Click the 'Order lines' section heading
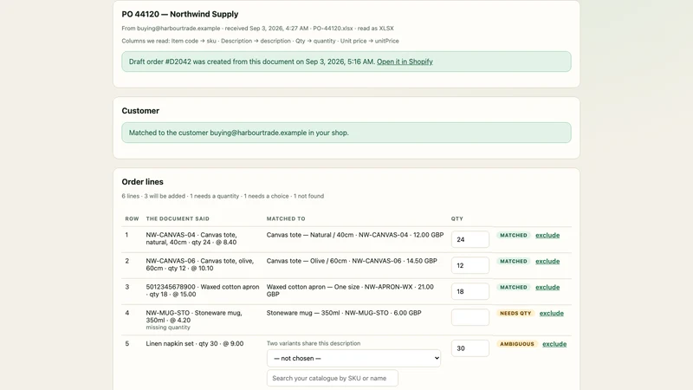 142,182
